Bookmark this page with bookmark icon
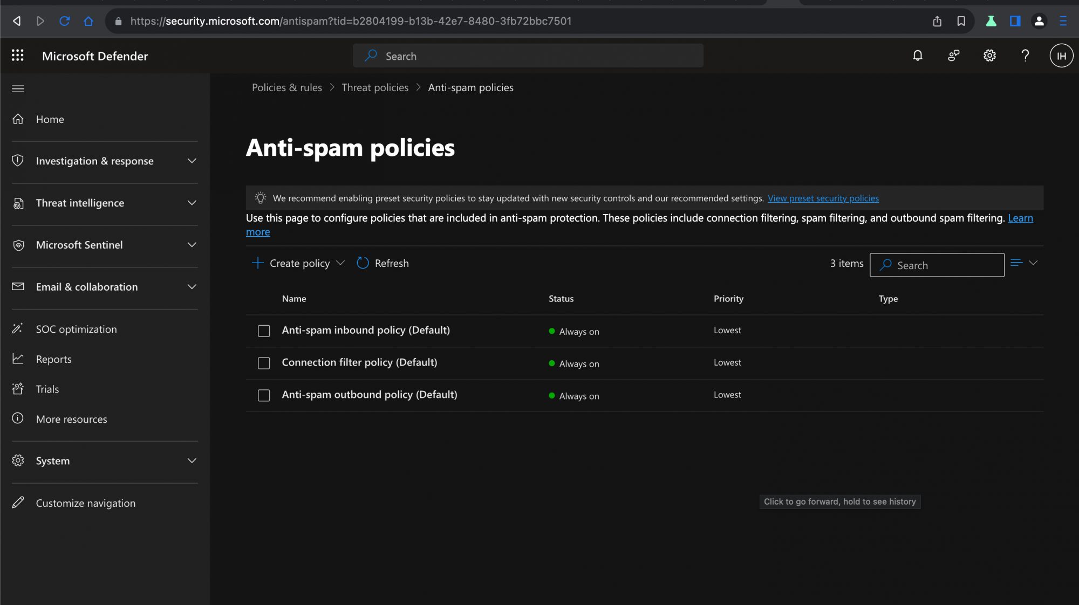The height and width of the screenshot is (605, 1079). coord(961,21)
